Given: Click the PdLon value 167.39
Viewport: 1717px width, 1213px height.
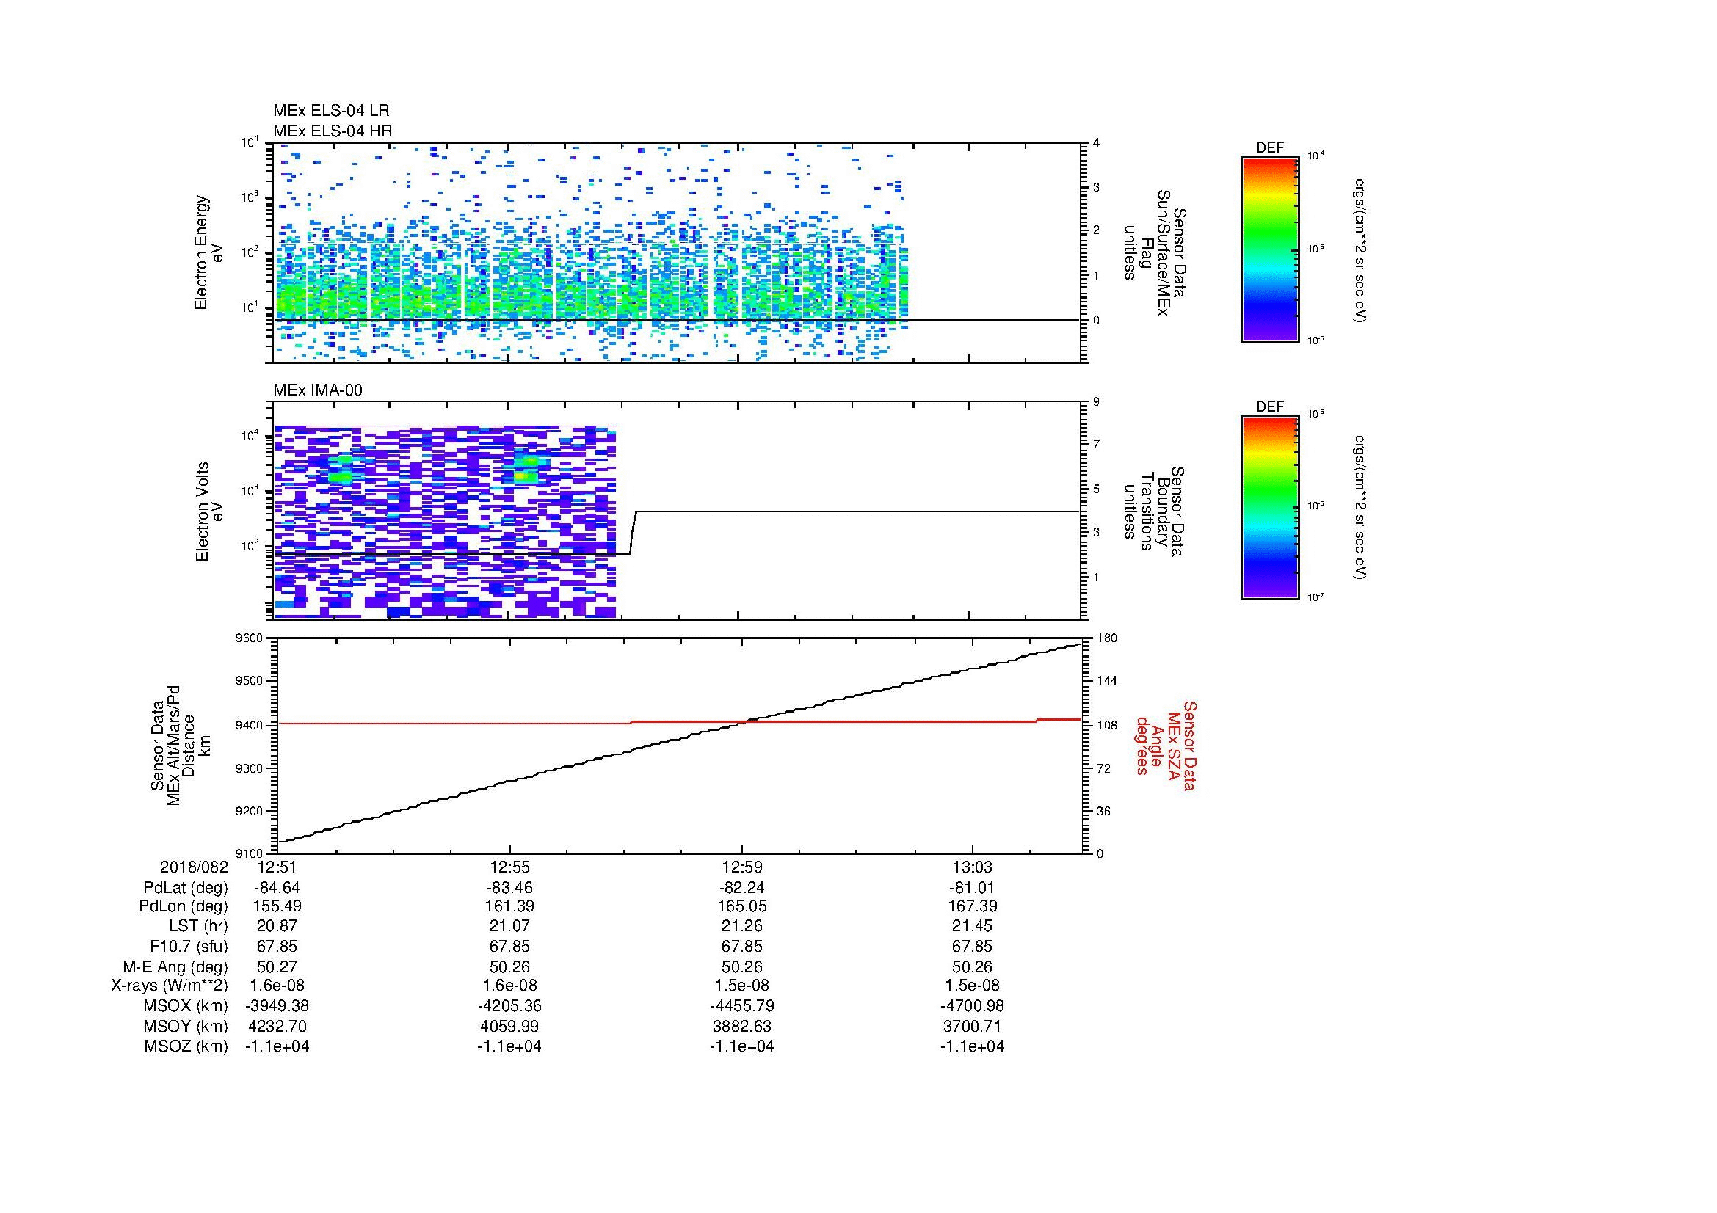Looking at the screenshot, I should pyautogui.click(x=972, y=906).
